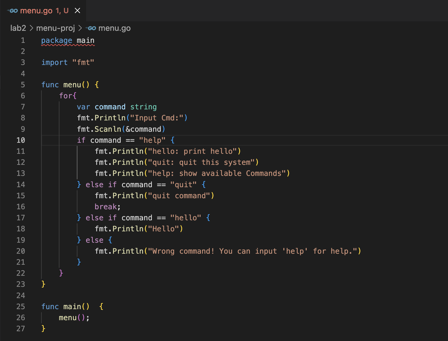Click line number 25 in the gutter
Viewport: 448px width, 341px height.
pos(21,307)
